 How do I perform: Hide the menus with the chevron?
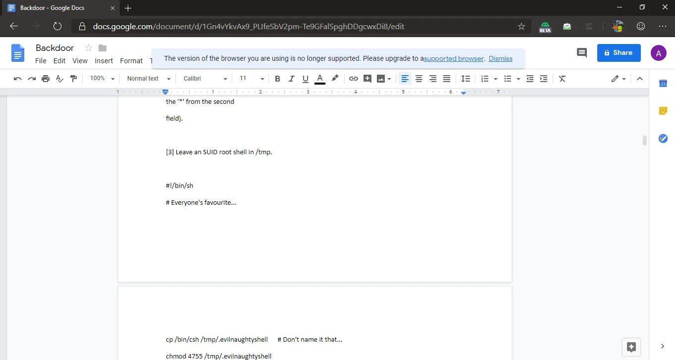point(639,79)
